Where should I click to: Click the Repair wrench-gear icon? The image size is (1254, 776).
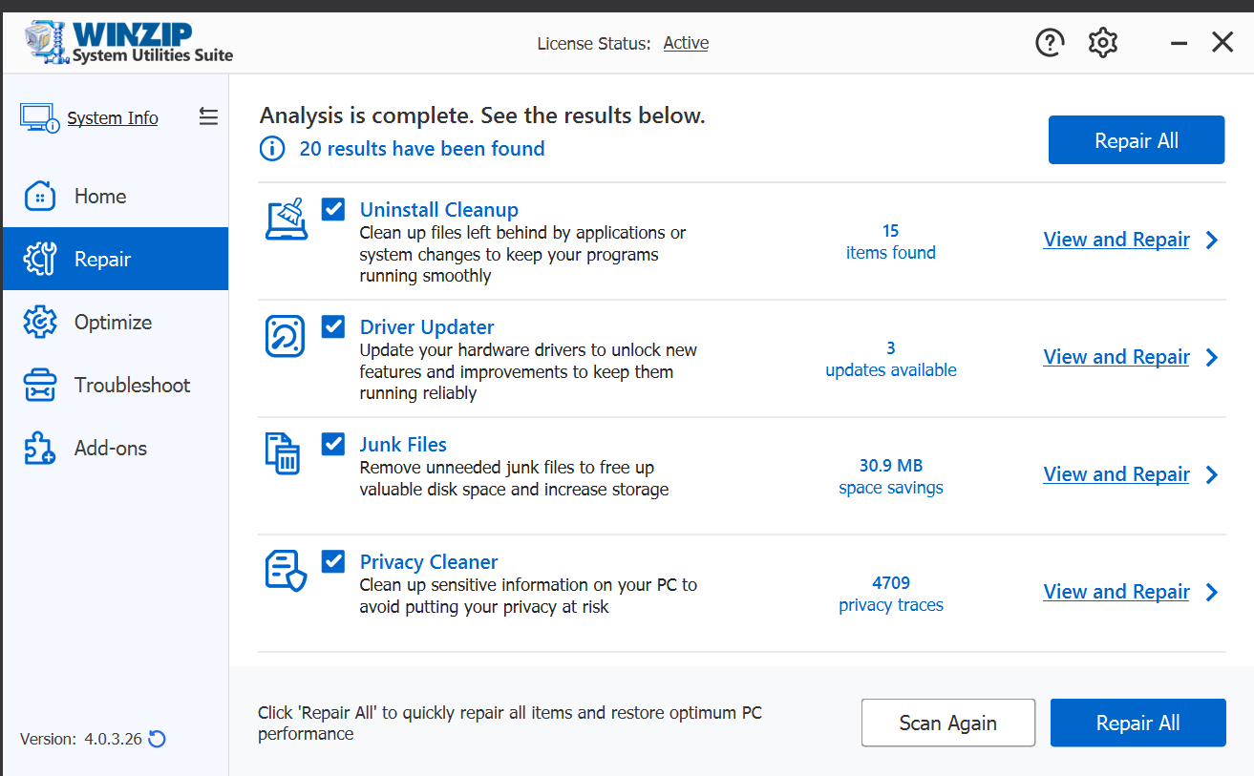point(39,259)
